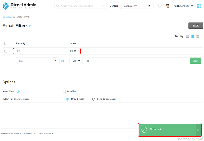
Task: Tick the select-all checkbox in table header
Action: click(6, 44)
